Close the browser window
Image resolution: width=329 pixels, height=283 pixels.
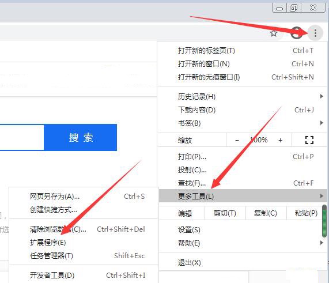point(313,8)
